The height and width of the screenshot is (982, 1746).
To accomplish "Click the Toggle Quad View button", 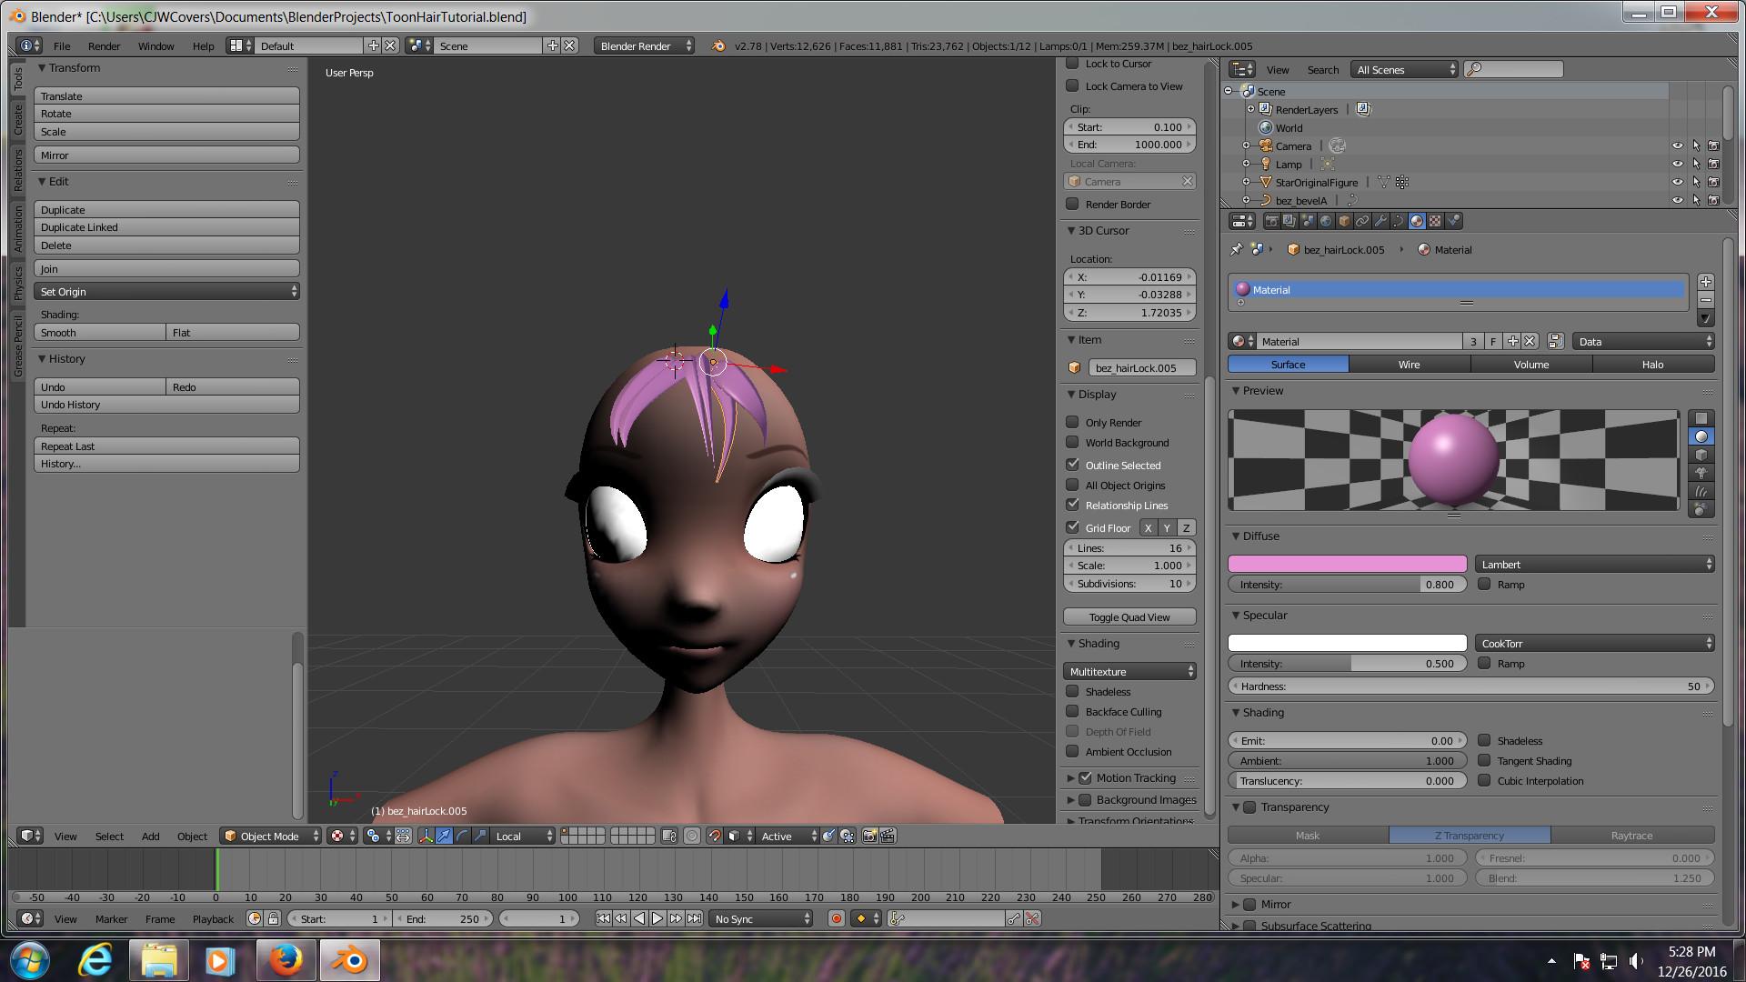I will coord(1129,616).
